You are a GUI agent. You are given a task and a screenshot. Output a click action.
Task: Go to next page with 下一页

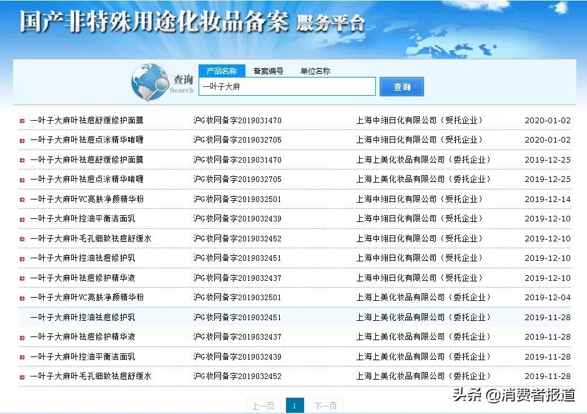click(326, 406)
